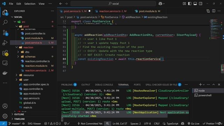Open Remote Explorer in activity bar
This screenshot has width=224, height=126.
tap(5, 63)
